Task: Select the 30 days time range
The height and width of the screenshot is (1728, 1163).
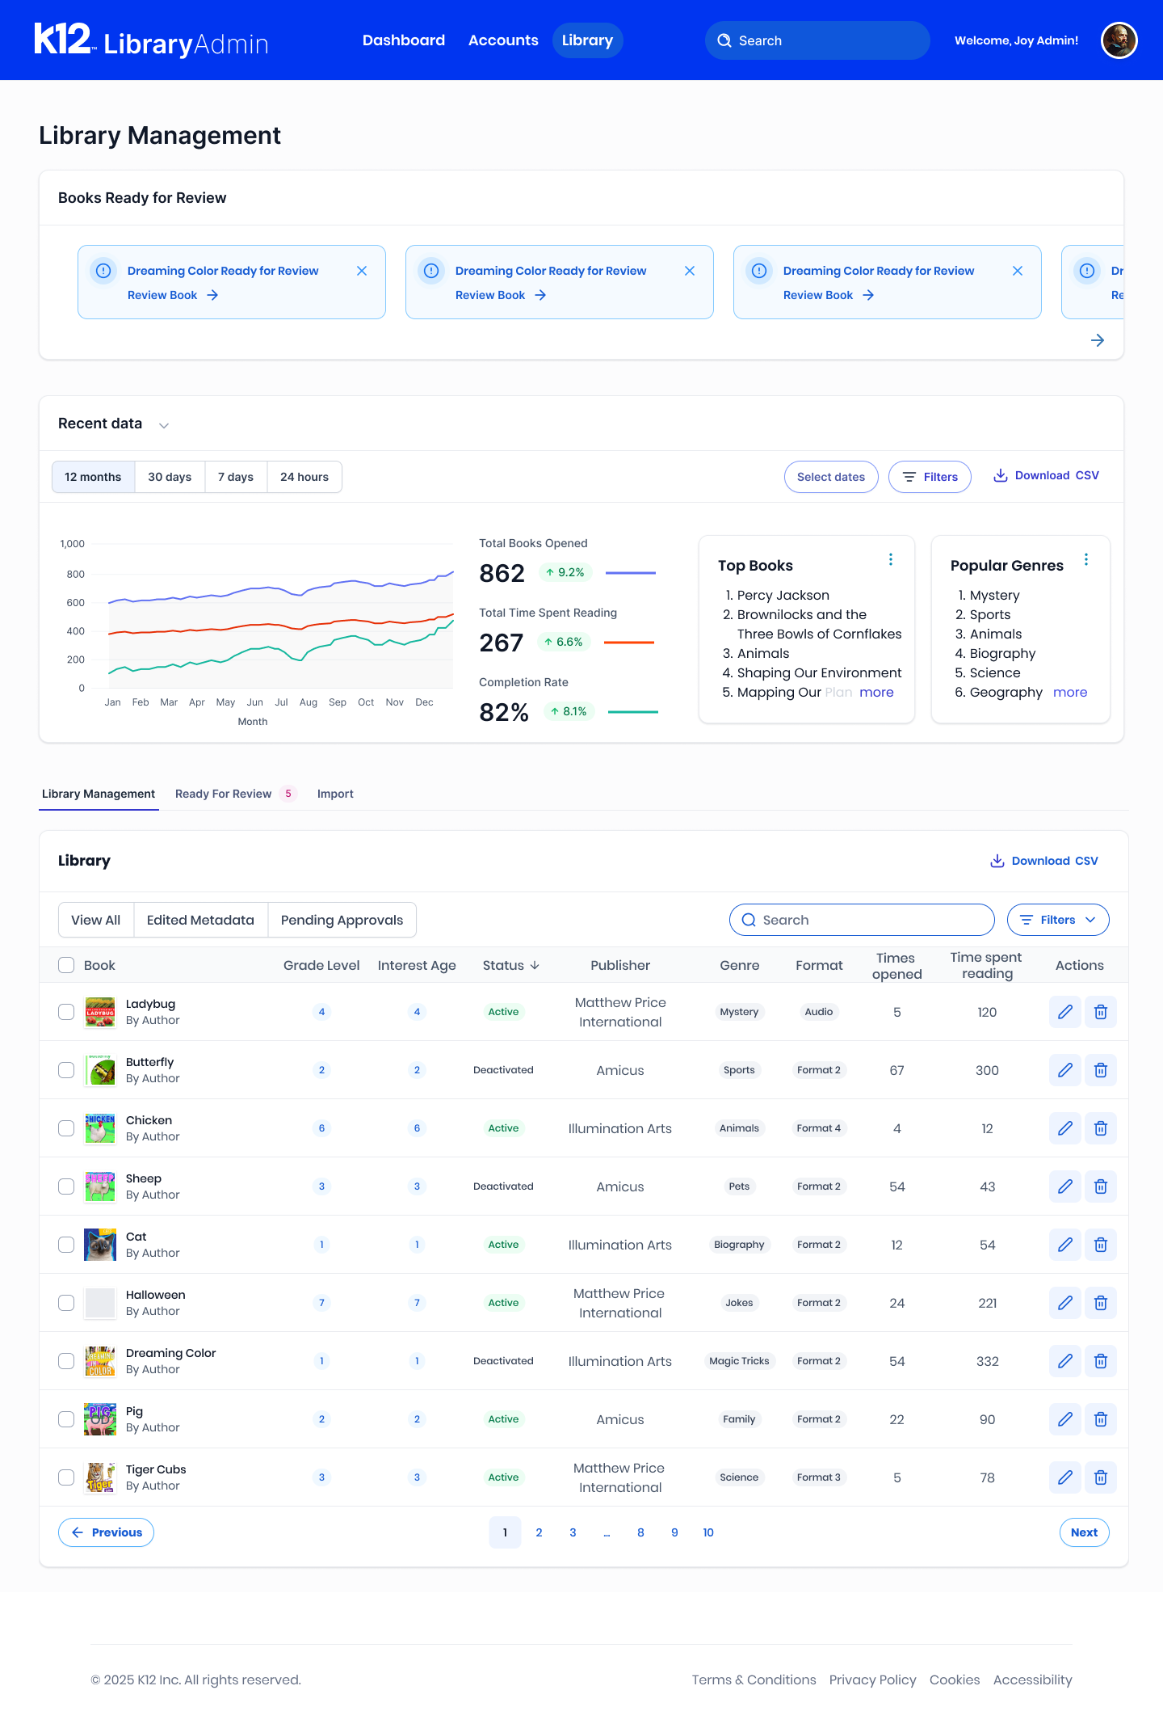Action: pos(170,477)
